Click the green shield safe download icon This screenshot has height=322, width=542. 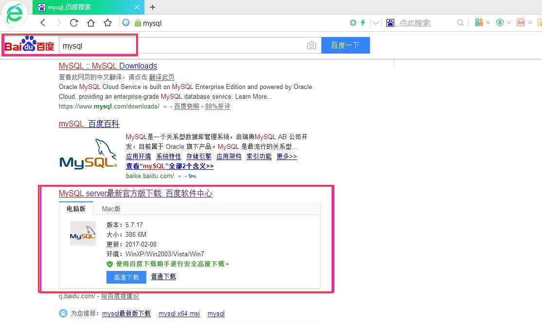click(110, 264)
